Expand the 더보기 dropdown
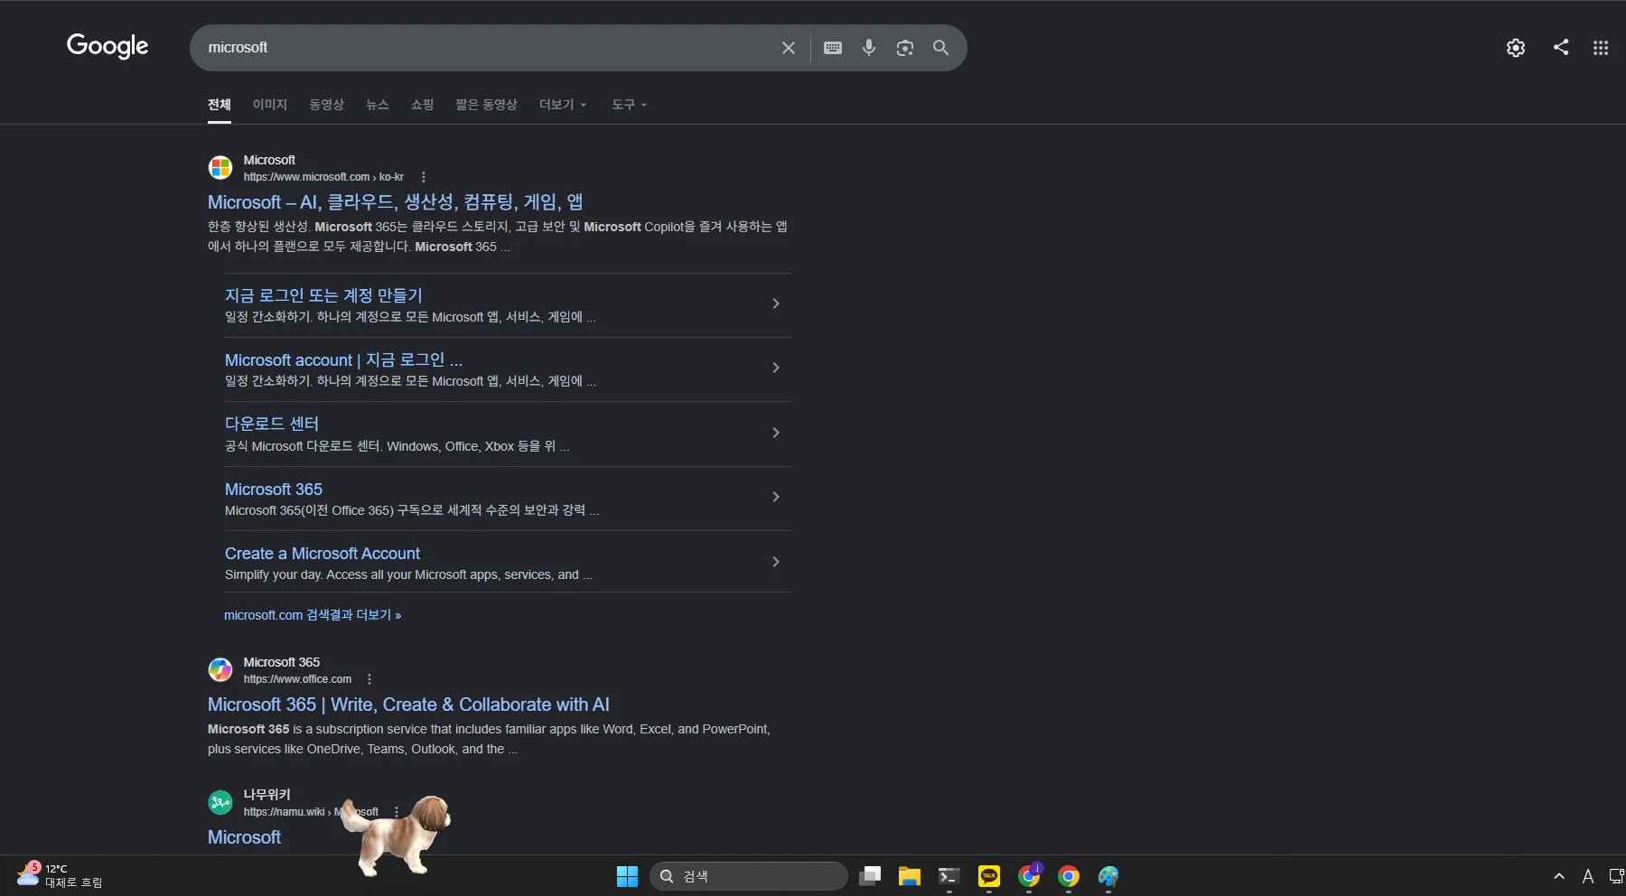1626x896 pixels. [563, 105]
